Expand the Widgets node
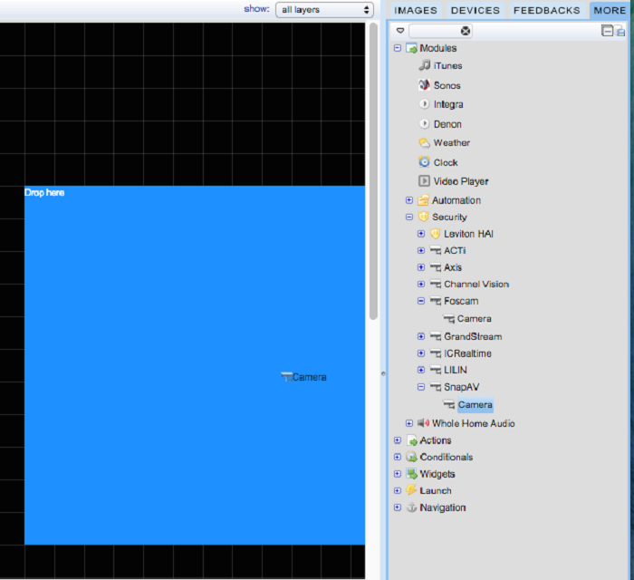Screen dimensions: 634x580 click(x=398, y=474)
